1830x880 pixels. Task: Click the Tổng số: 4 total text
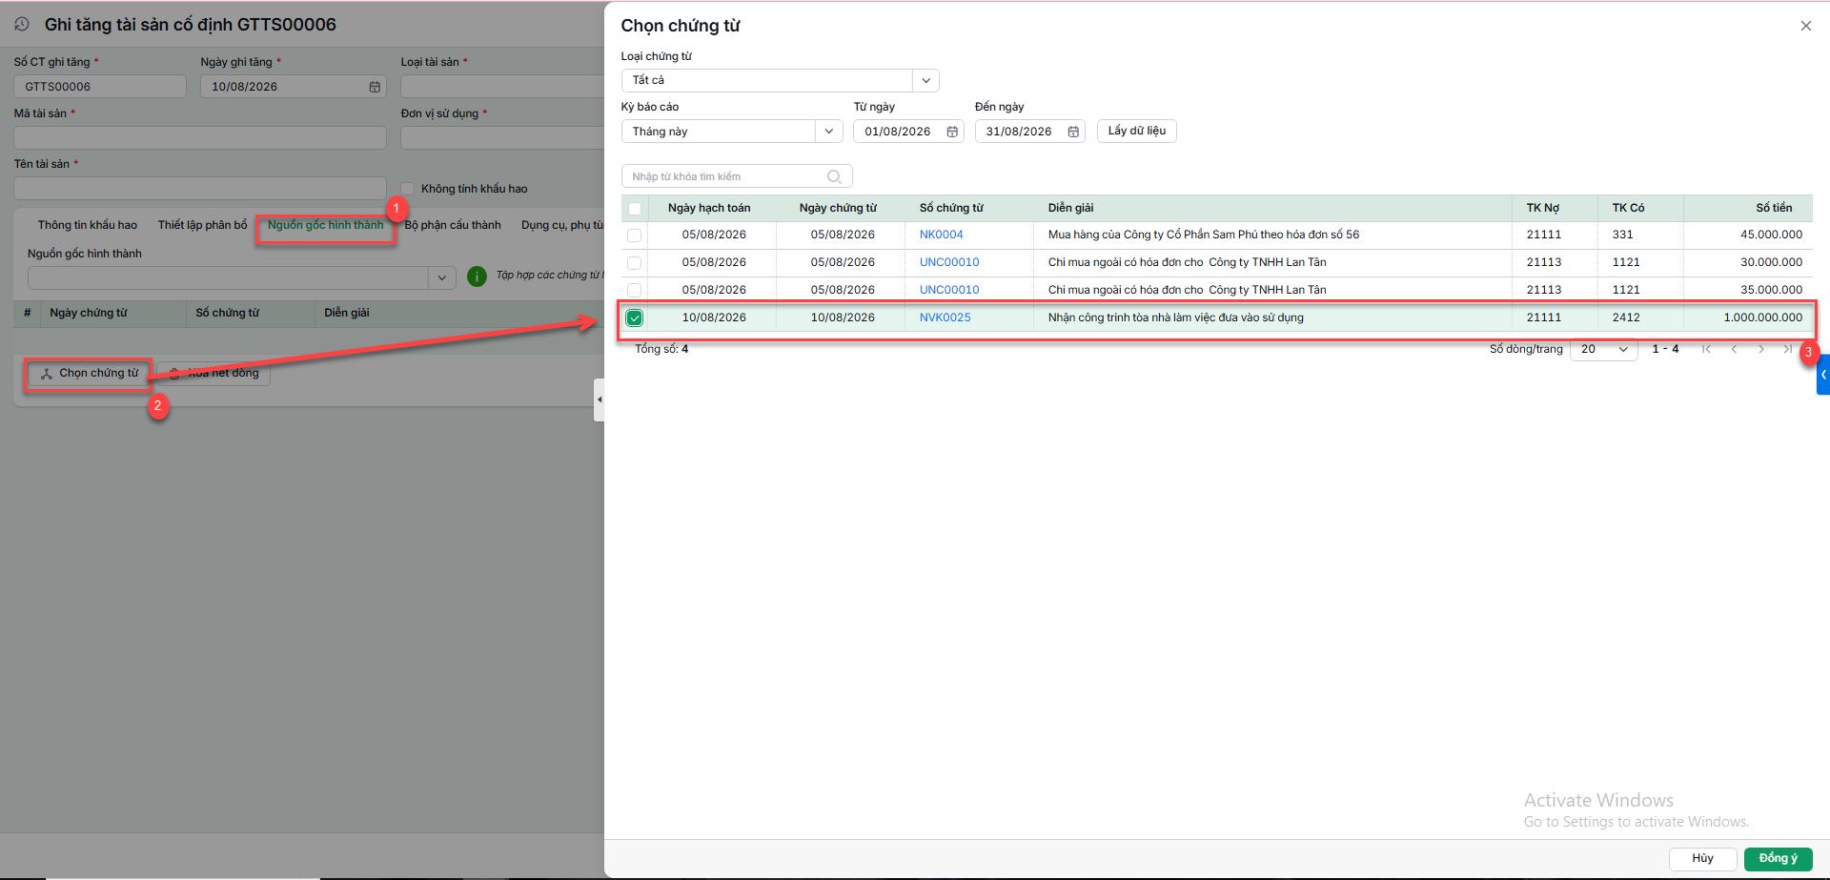click(661, 349)
